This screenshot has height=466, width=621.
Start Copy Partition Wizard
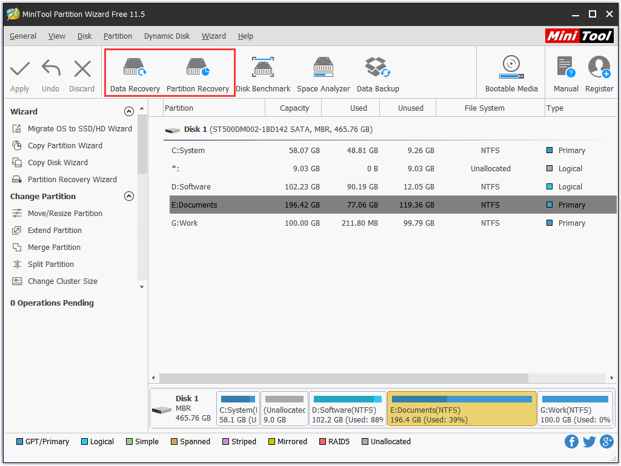(x=57, y=146)
